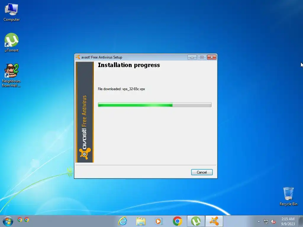The height and width of the screenshot is (227, 303).
Task: Minimize the avast Setup window
Action: [x=192, y=57]
